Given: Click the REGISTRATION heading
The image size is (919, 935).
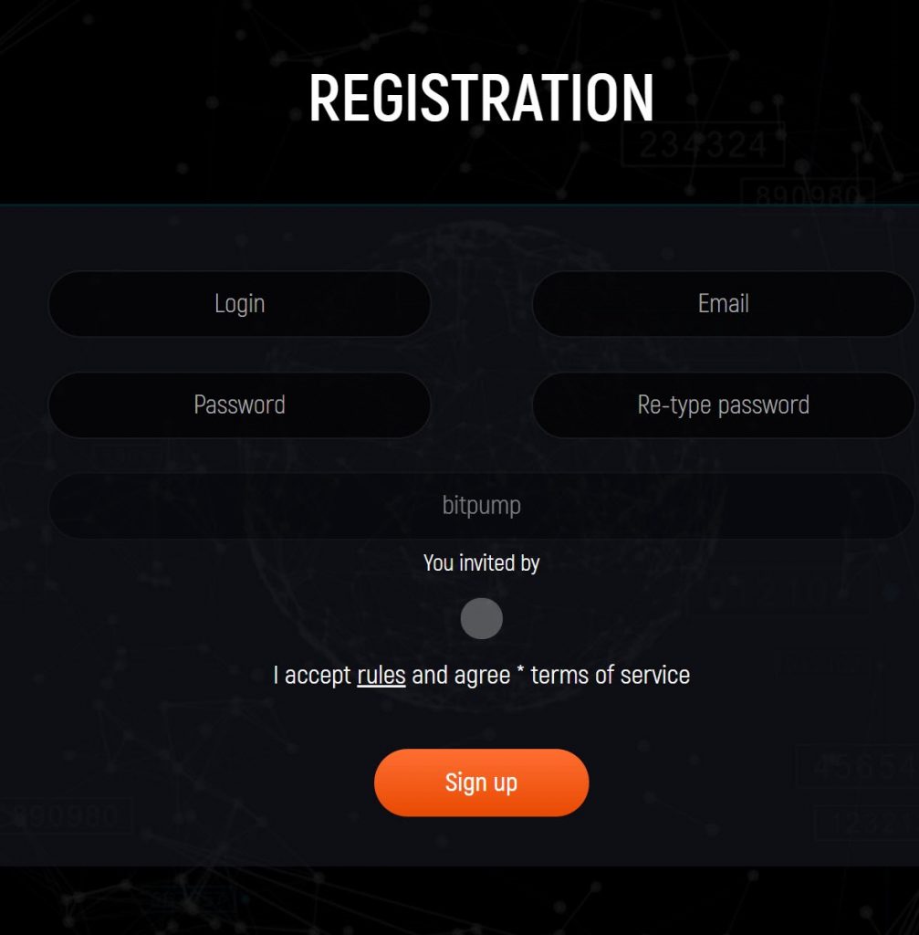Looking at the screenshot, I should (482, 98).
